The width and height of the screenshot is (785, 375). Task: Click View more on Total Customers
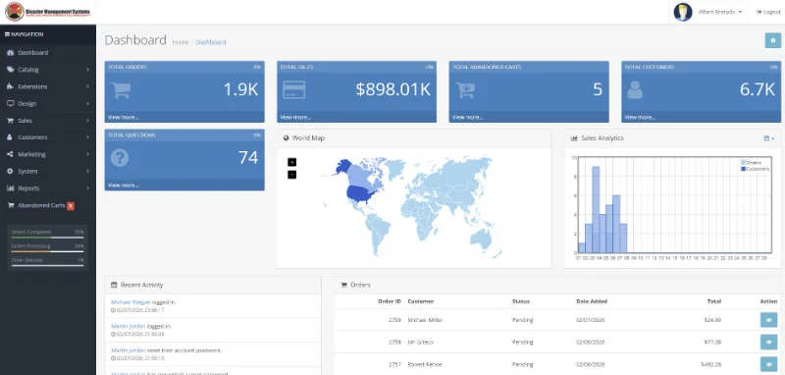pyautogui.click(x=640, y=117)
